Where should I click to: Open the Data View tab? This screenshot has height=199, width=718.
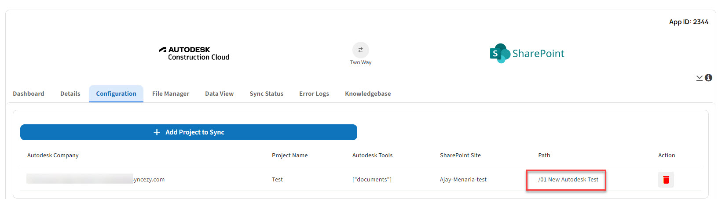[x=219, y=94]
